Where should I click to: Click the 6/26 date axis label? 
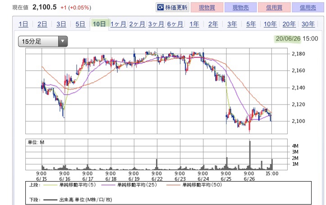[x=249, y=179]
